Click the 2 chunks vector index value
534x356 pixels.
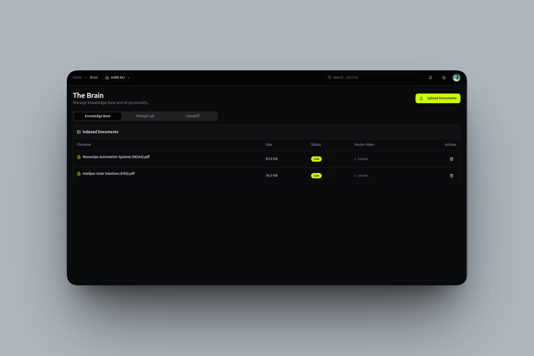[x=361, y=159]
